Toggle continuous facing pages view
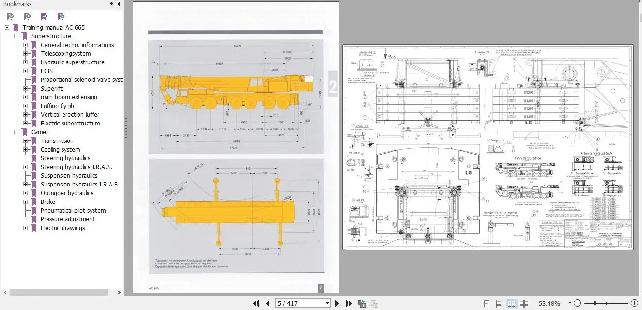The height and width of the screenshot is (310, 642). pos(524,304)
